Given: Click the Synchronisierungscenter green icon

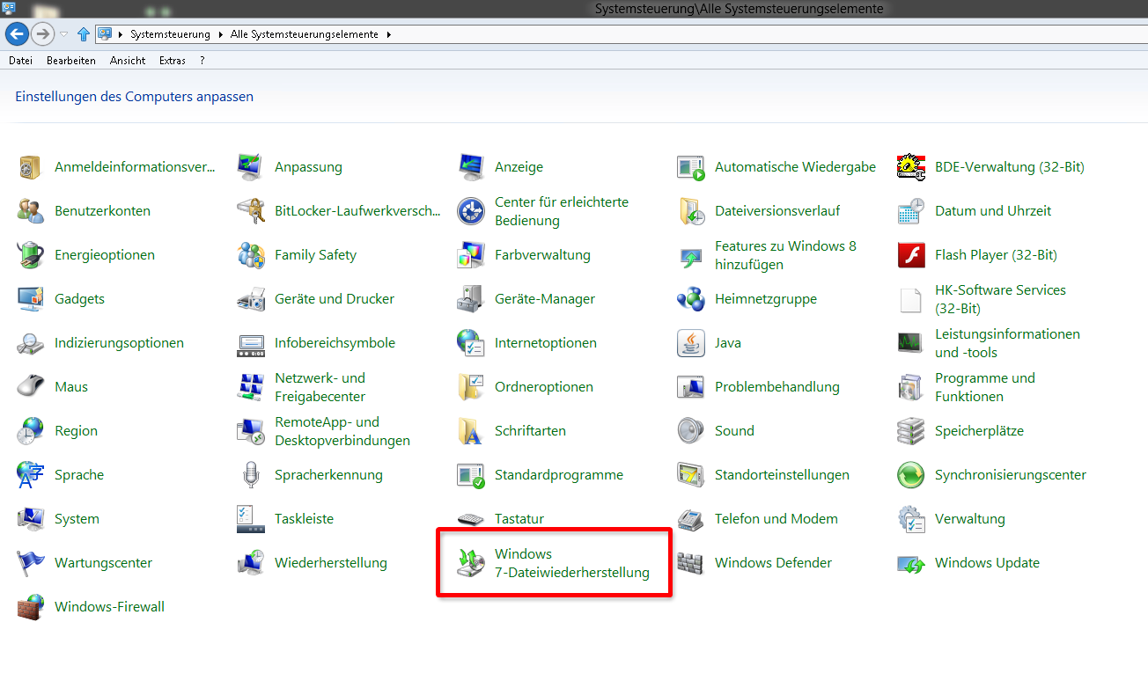Looking at the screenshot, I should (x=911, y=475).
